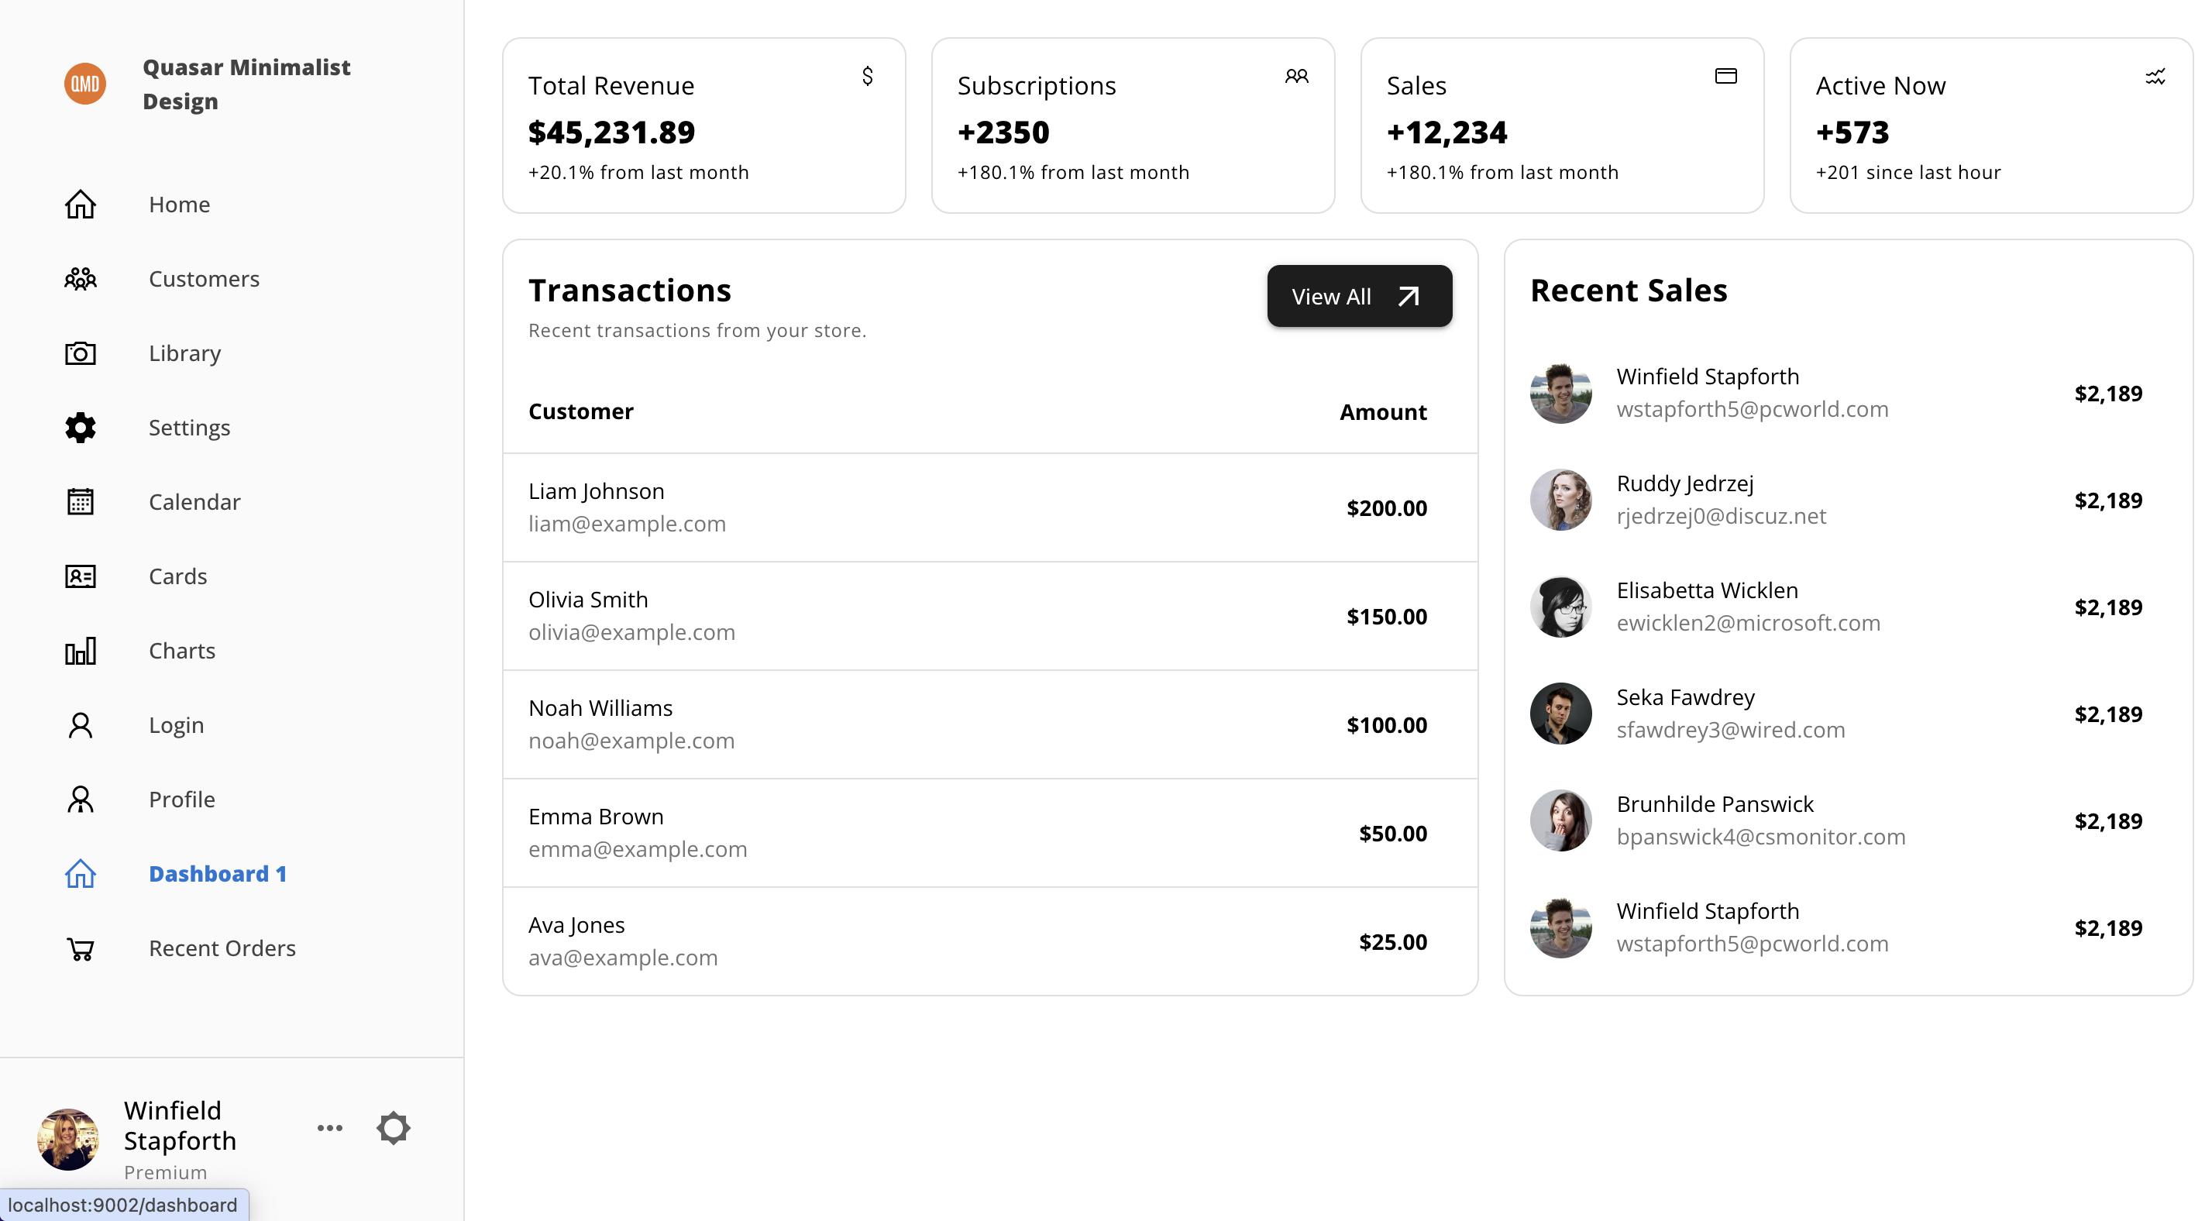Click the Subscriptions users icon
This screenshot has height=1221, width=2205.
(x=1297, y=76)
